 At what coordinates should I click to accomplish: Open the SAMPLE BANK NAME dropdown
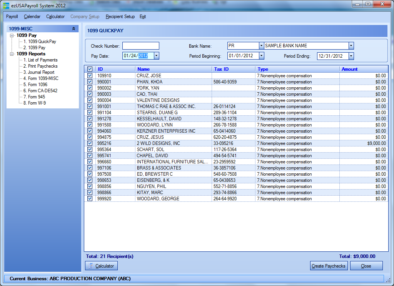351,46
